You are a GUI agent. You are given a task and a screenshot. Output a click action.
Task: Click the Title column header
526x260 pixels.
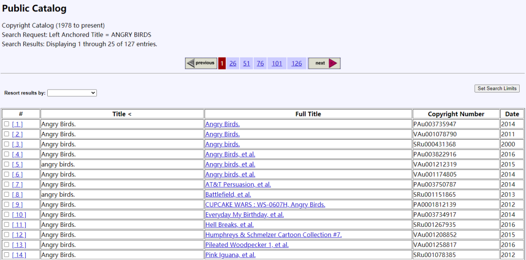pos(122,114)
